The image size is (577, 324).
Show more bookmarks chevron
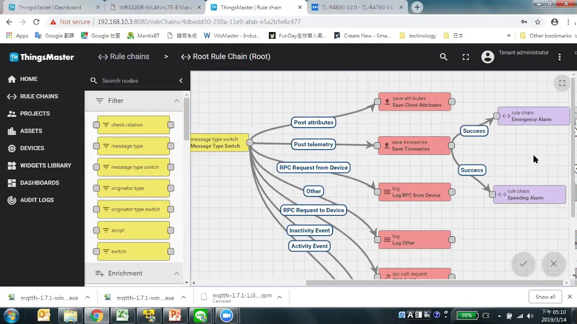pos(508,36)
